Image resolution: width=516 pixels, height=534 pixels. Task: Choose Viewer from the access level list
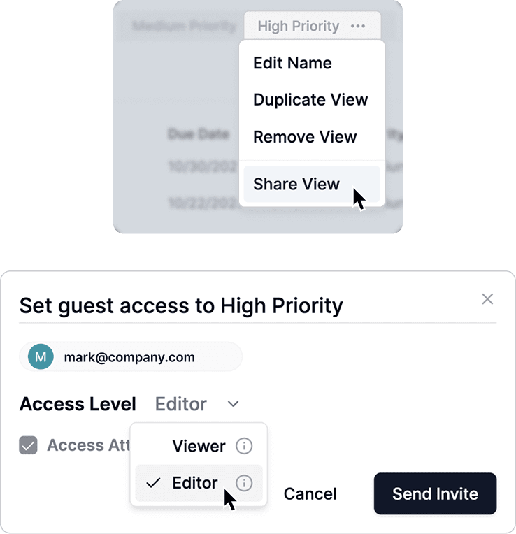(199, 446)
